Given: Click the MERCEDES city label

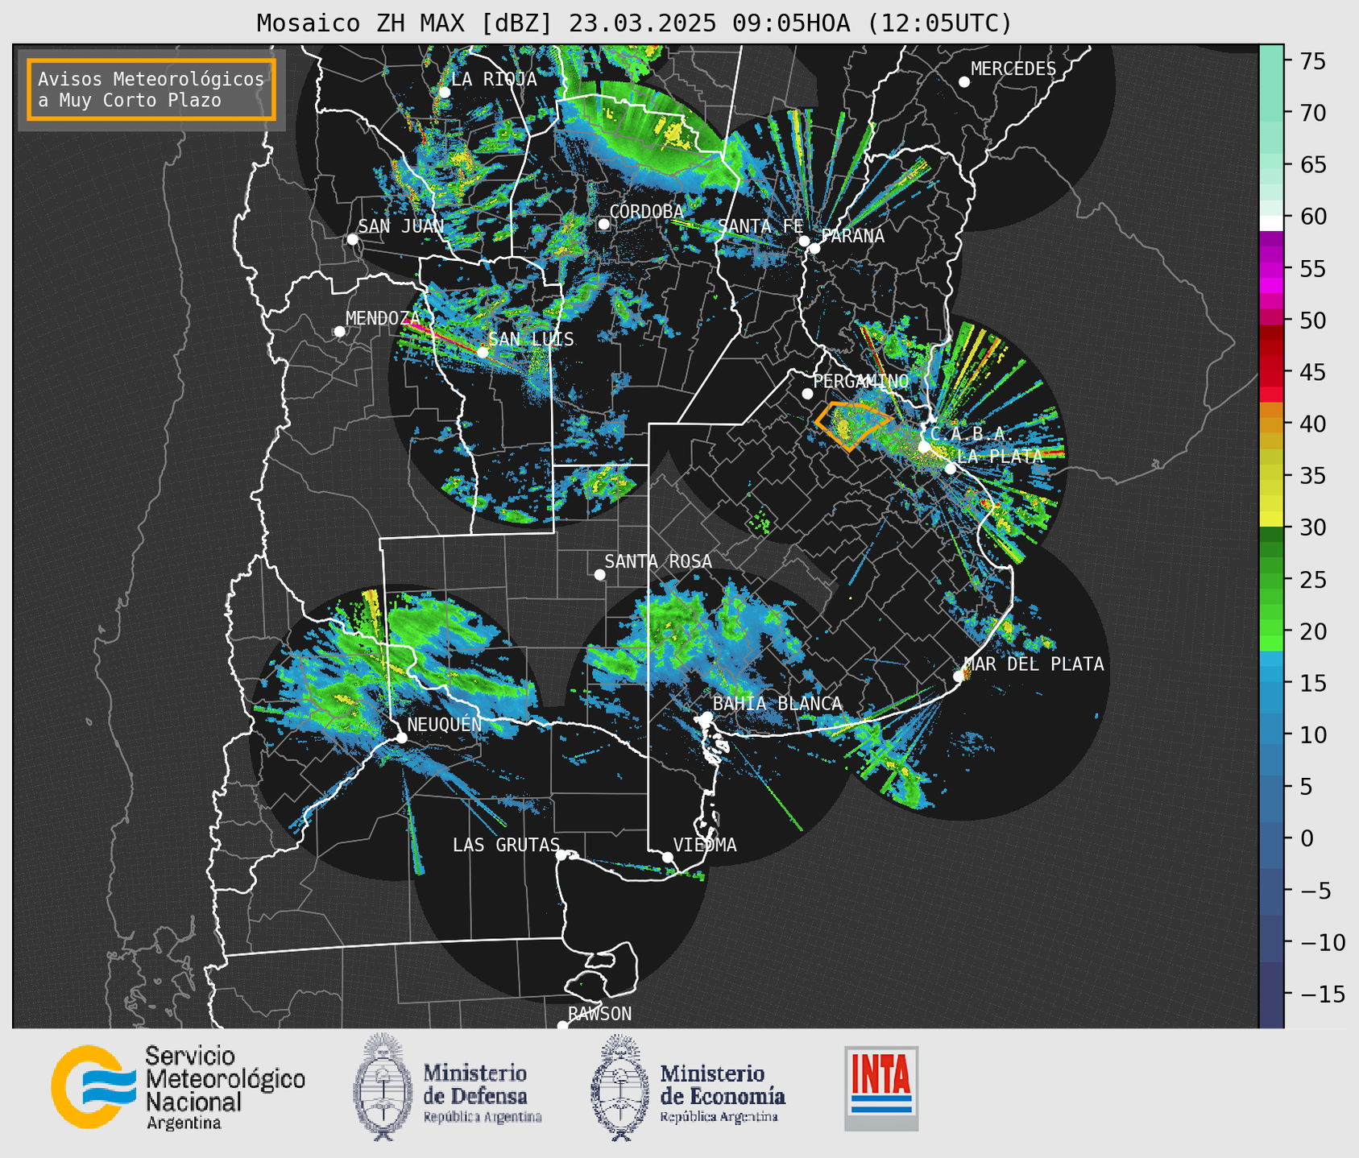Looking at the screenshot, I should click(1013, 69).
